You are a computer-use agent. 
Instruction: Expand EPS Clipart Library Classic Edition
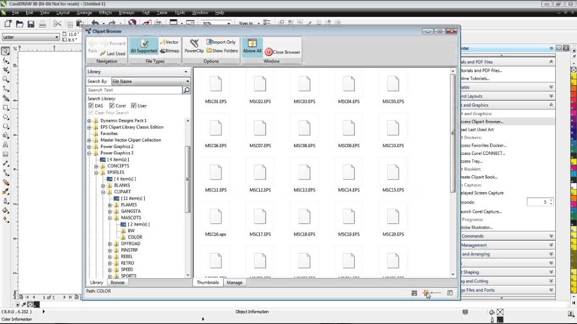[x=89, y=127]
